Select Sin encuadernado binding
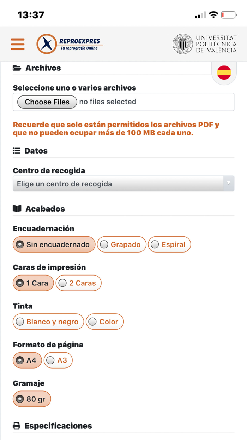Image resolution: width=247 pixels, height=440 pixels. click(54, 244)
